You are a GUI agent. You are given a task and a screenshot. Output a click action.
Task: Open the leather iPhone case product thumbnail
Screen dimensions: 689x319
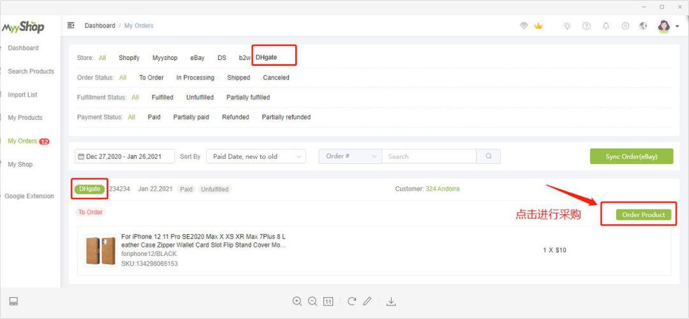(x=101, y=251)
